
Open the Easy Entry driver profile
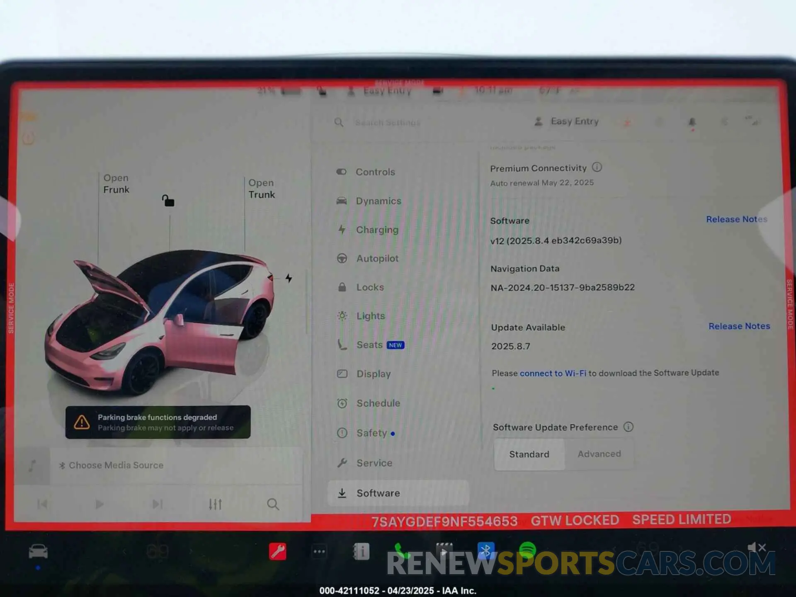(x=566, y=121)
